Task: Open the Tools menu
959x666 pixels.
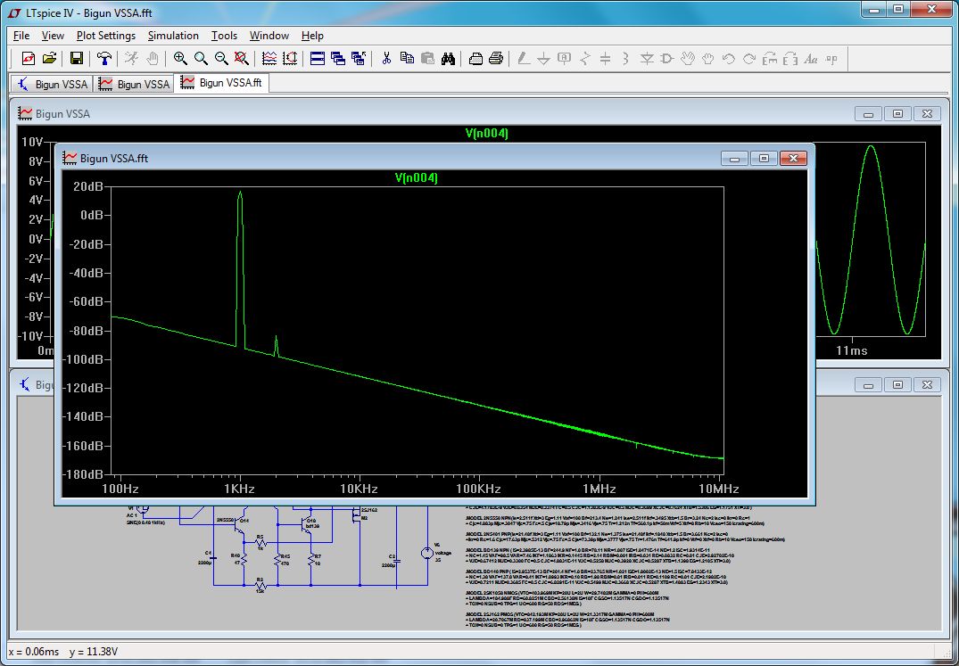Action: (224, 36)
